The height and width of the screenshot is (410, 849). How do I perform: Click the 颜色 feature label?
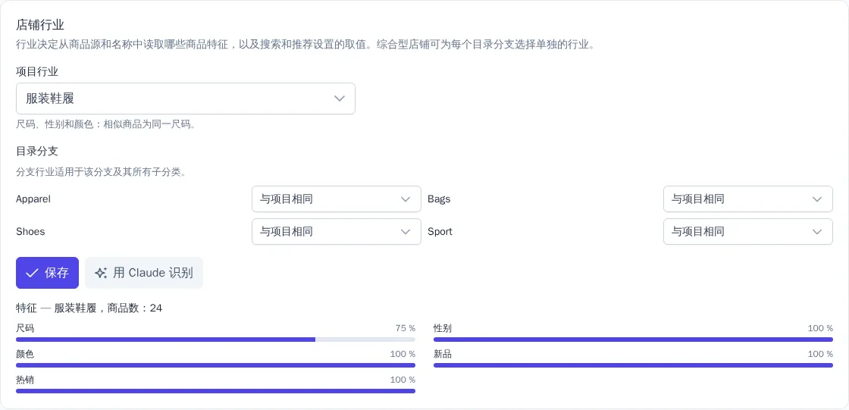pyautogui.click(x=26, y=354)
